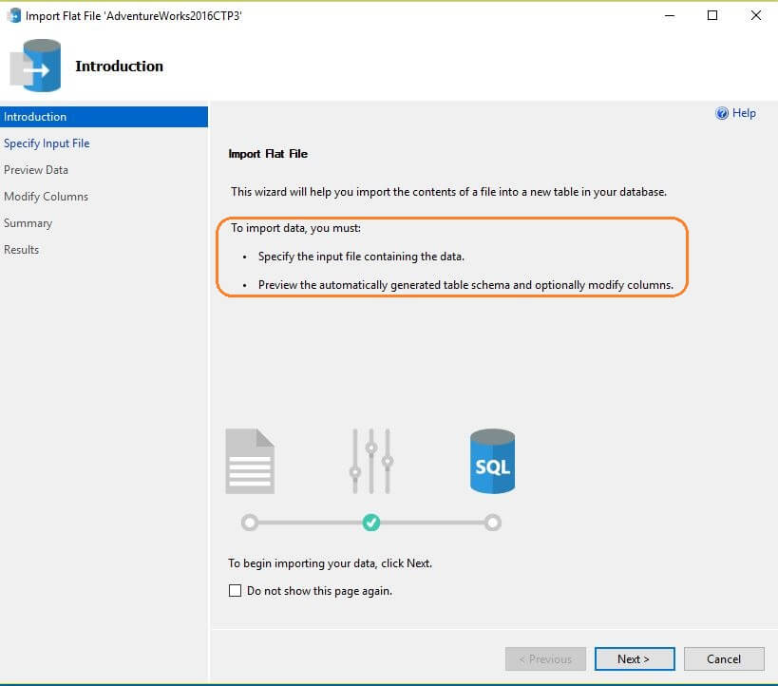Click the sliders settings illustration icon

coord(371,461)
